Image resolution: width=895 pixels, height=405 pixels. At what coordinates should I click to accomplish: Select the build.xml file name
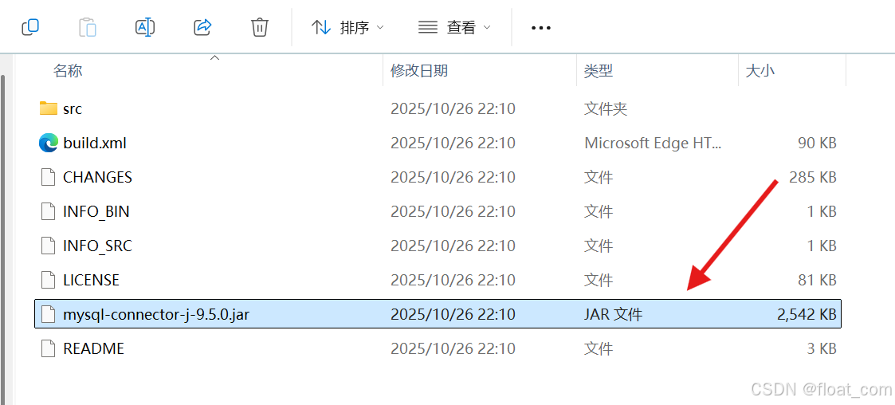click(x=95, y=143)
